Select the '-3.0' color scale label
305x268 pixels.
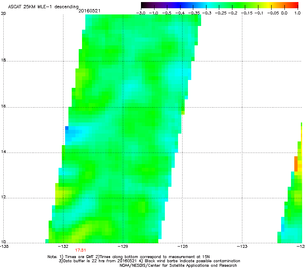[141, 13]
